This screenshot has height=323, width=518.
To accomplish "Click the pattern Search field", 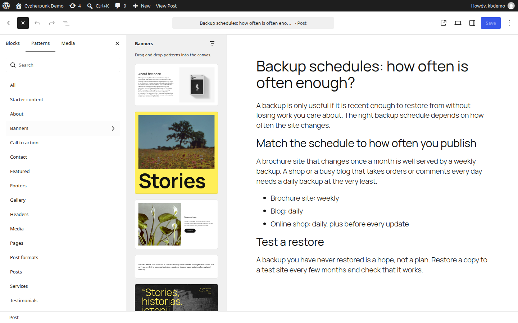I will pos(63,65).
